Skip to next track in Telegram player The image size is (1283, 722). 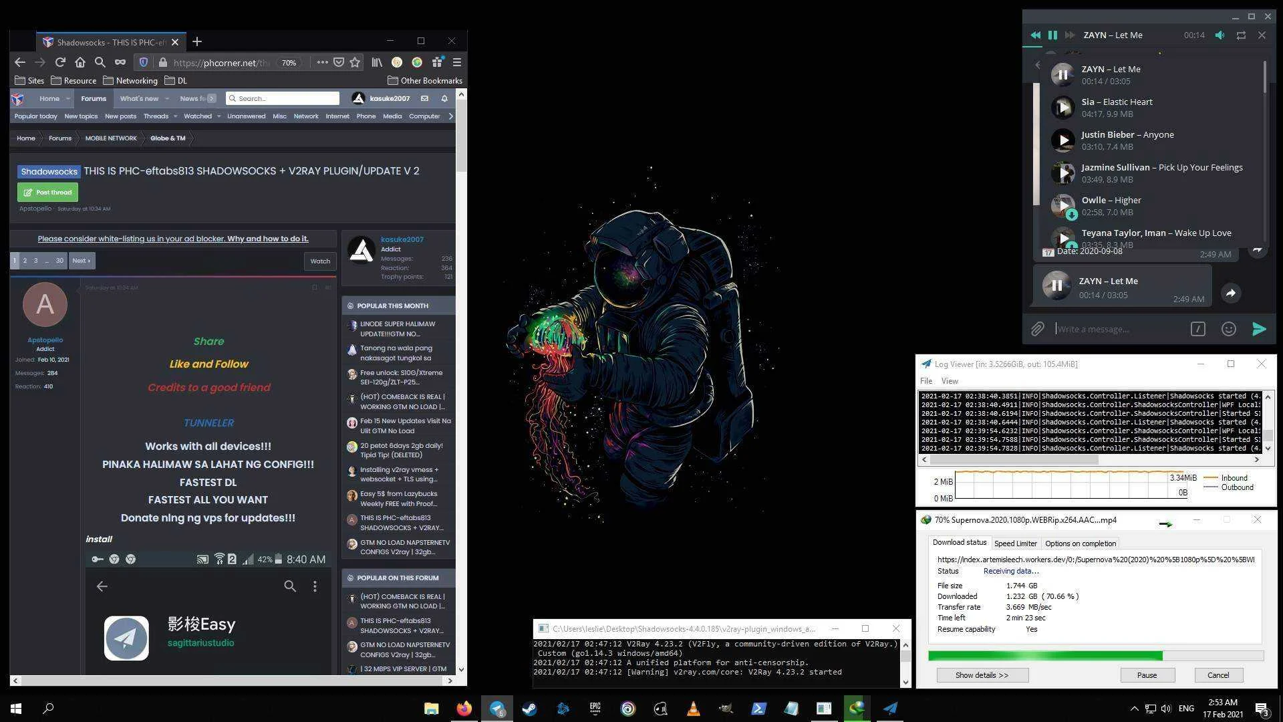1070,35
